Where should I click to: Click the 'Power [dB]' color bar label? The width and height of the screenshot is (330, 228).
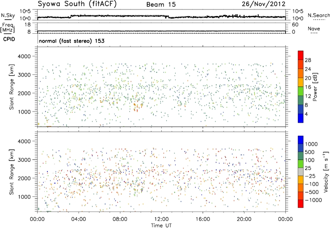coord(315,87)
